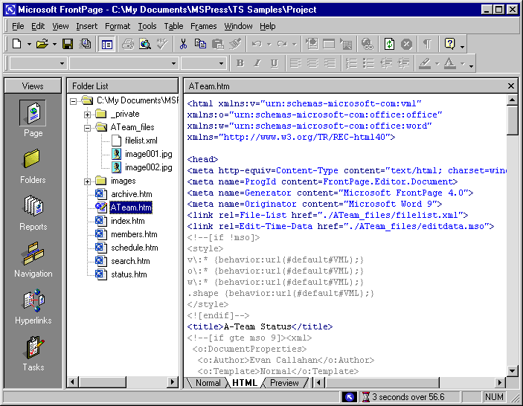Image resolution: width=523 pixels, height=406 pixels.
Task: Click the Redo arrow icon
Action: click(282, 44)
